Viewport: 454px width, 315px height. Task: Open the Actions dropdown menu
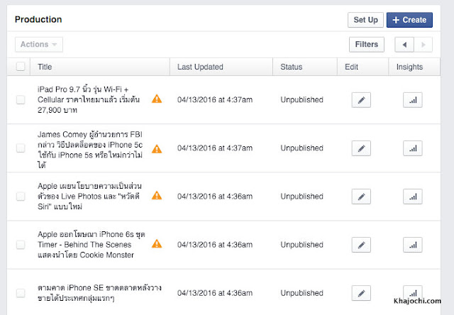(x=39, y=44)
